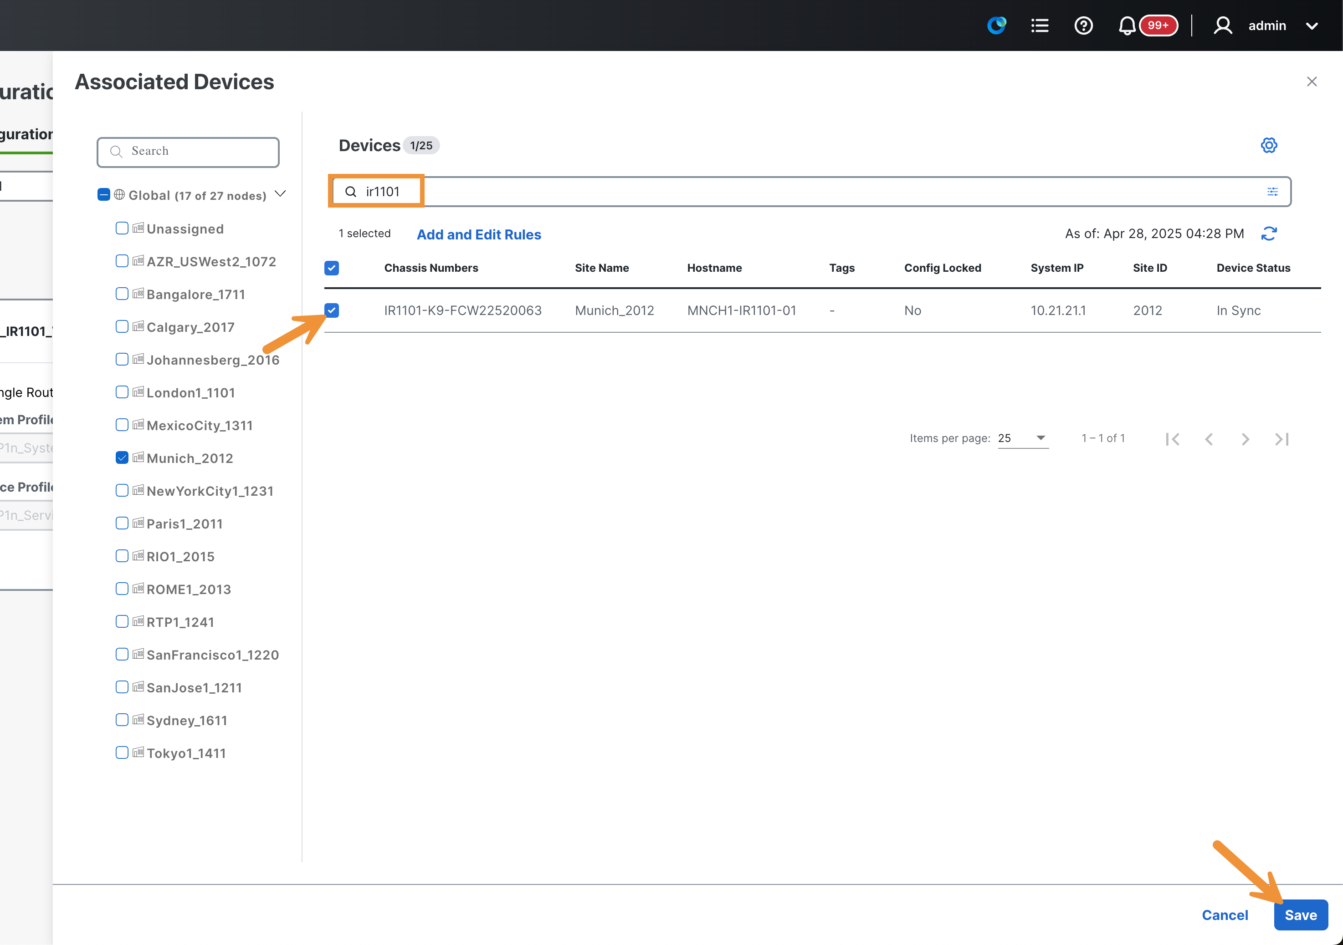Sort by System IP column header
Image resolution: width=1343 pixels, height=945 pixels.
(x=1057, y=268)
